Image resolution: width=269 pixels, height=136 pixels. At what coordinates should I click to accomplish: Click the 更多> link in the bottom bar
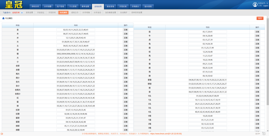coord(257,134)
